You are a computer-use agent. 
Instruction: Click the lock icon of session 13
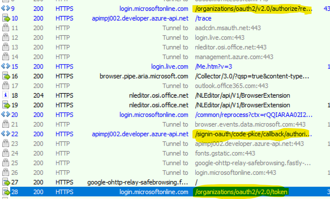[x=6, y=47]
